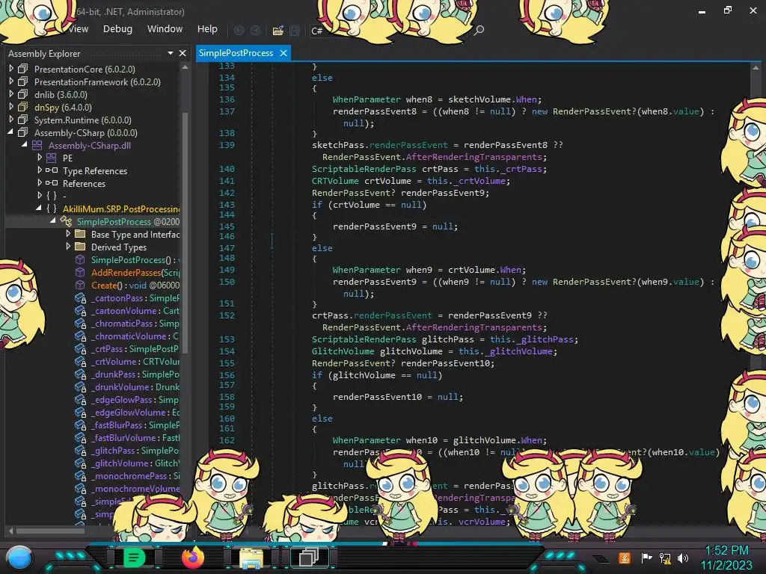The height and width of the screenshot is (574, 766).
Task: Select the SimplePostProcess document tab
Action: 236,53
